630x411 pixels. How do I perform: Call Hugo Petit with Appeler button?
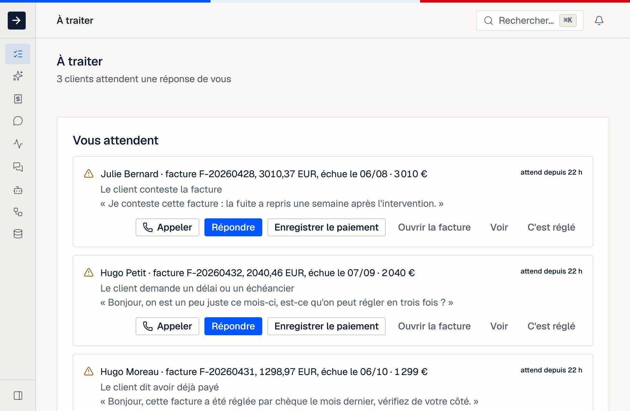(167, 326)
